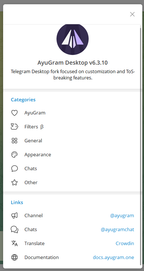Select the Appearance category label

pyautogui.click(x=37, y=155)
